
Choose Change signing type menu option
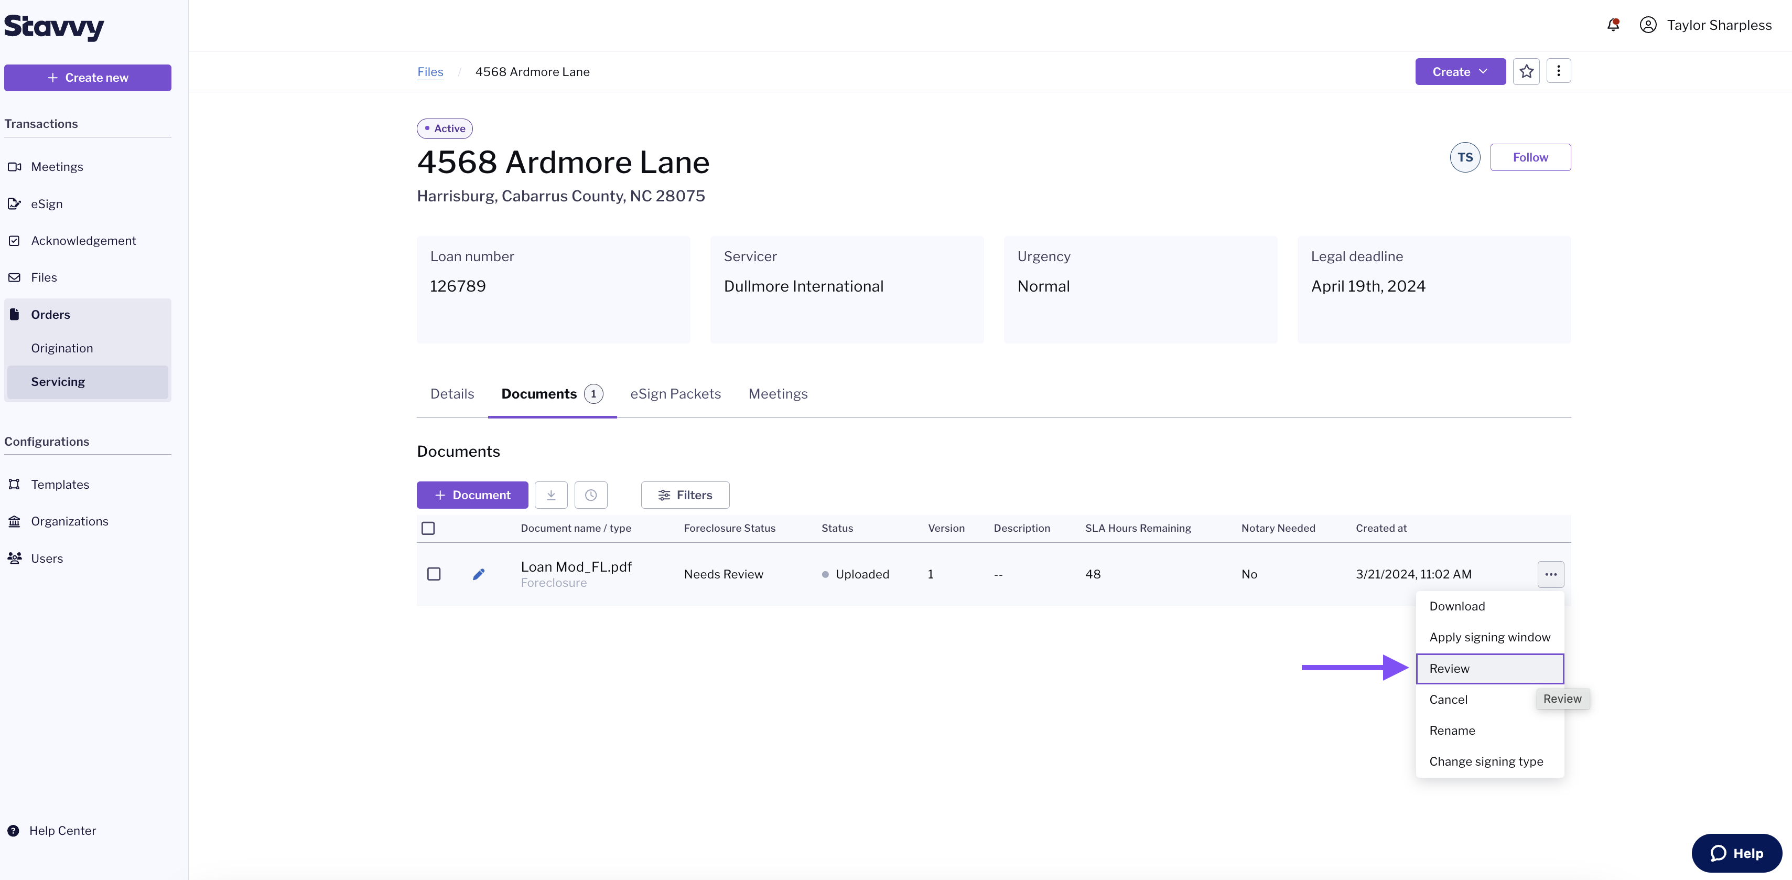point(1486,761)
